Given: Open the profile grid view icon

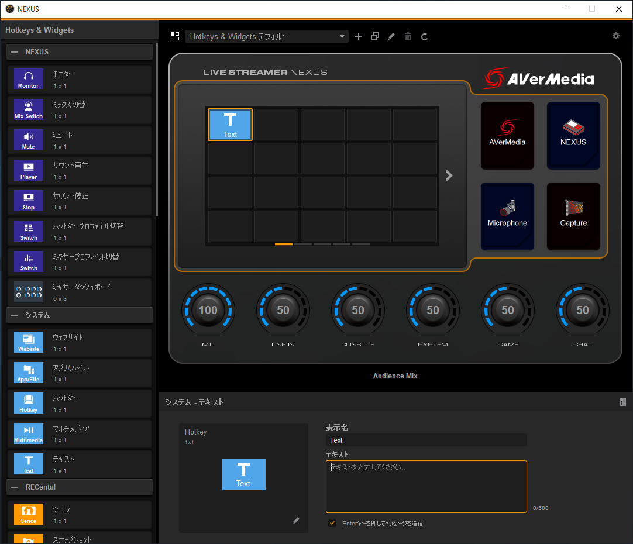Looking at the screenshot, I should 175,37.
